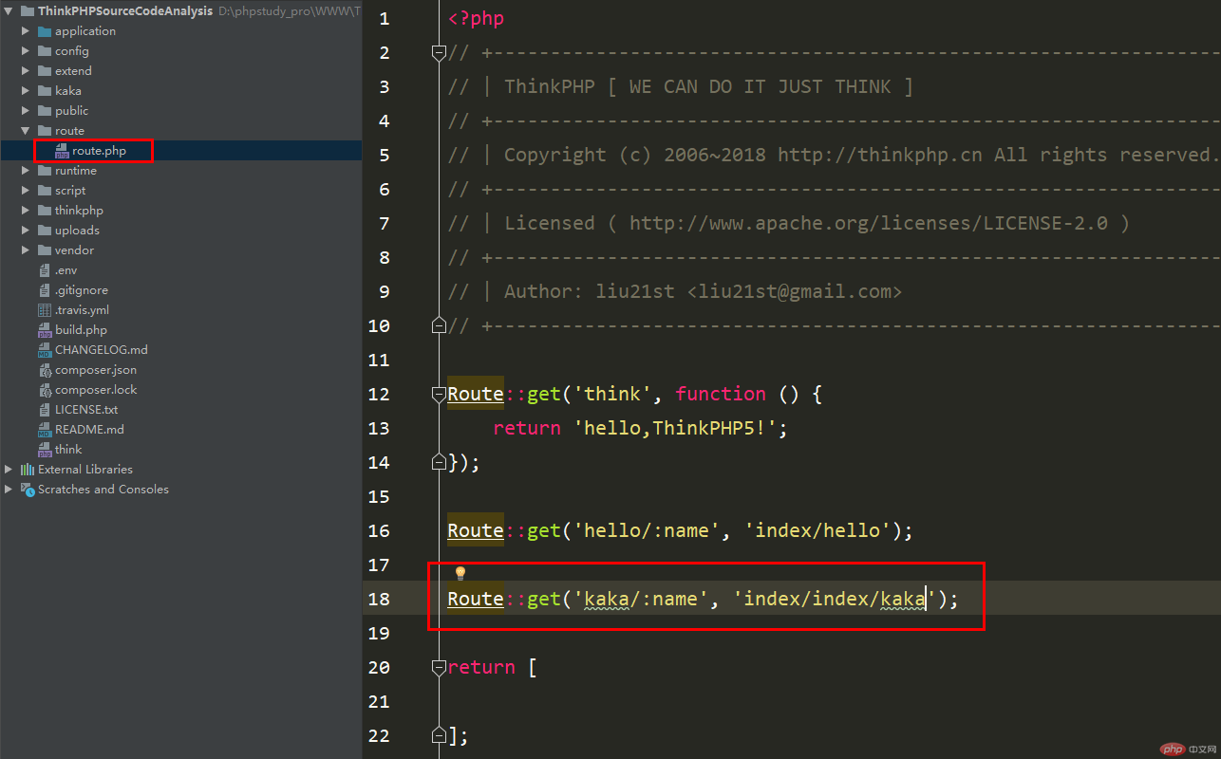Click fold end marker at line 14
This screenshot has height=759, width=1221.
439,462
